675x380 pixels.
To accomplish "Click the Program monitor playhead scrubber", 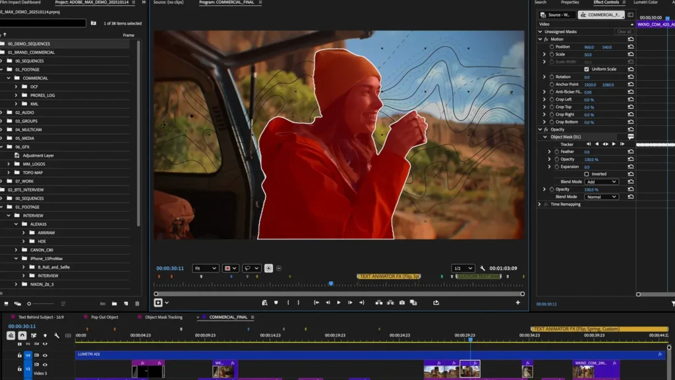I will (x=331, y=284).
